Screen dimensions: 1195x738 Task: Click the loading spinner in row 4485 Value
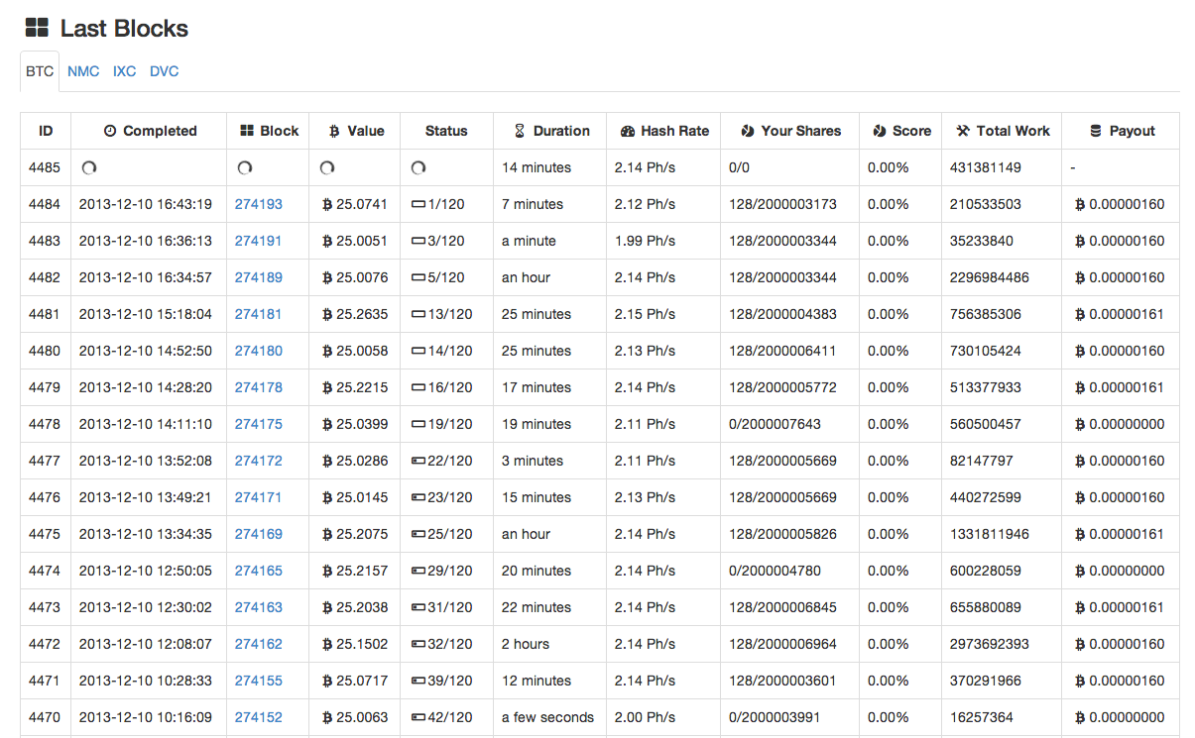pyautogui.click(x=327, y=168)
